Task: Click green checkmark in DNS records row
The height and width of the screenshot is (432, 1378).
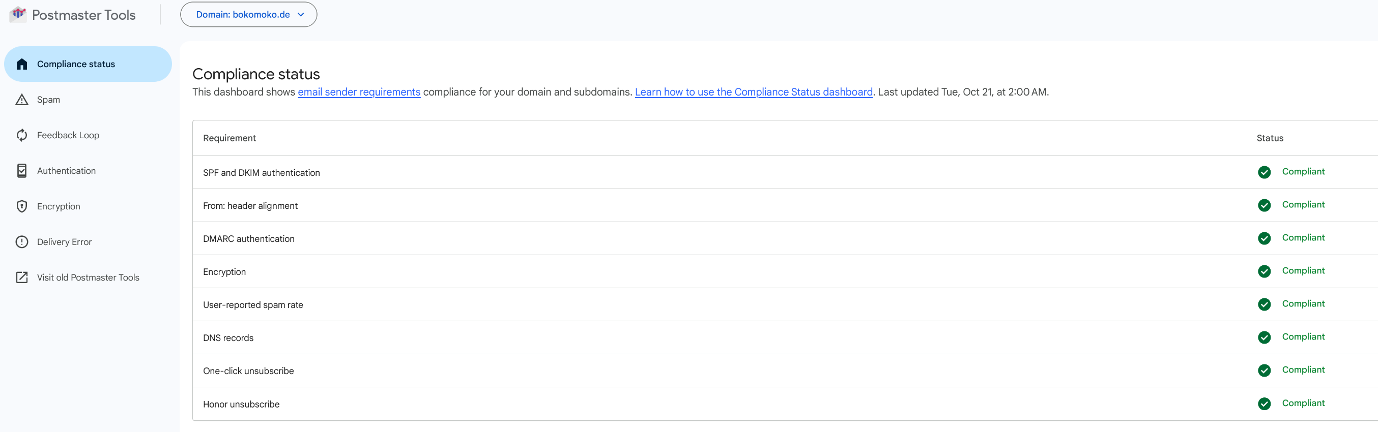Action: coord(1264,337)
